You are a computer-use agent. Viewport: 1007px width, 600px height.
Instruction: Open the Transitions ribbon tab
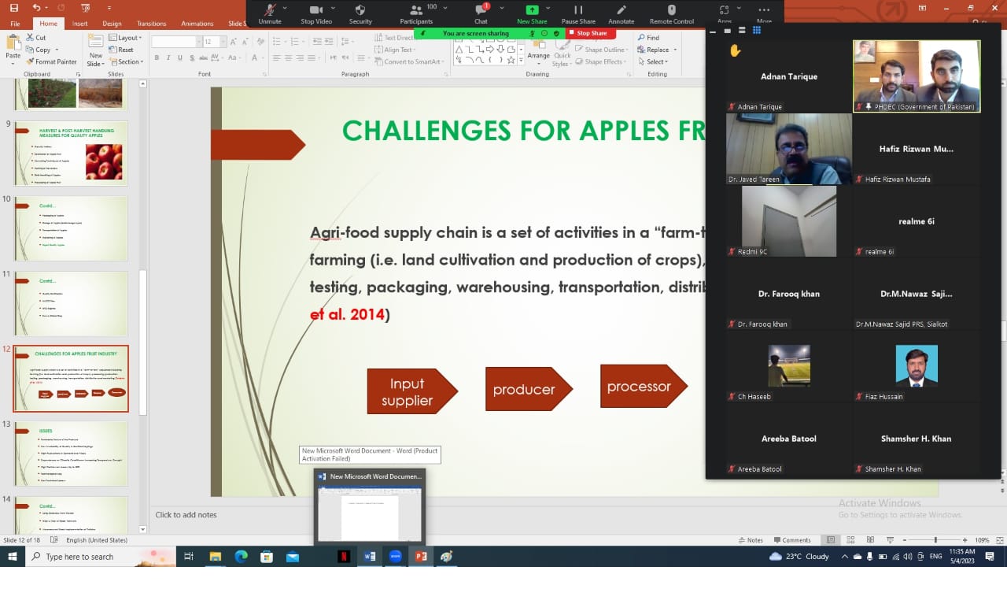[152, 24]
